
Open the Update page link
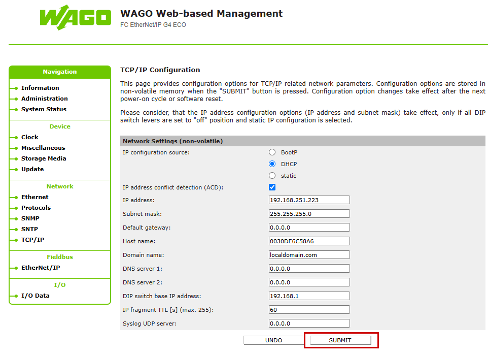tap(32, 169)
